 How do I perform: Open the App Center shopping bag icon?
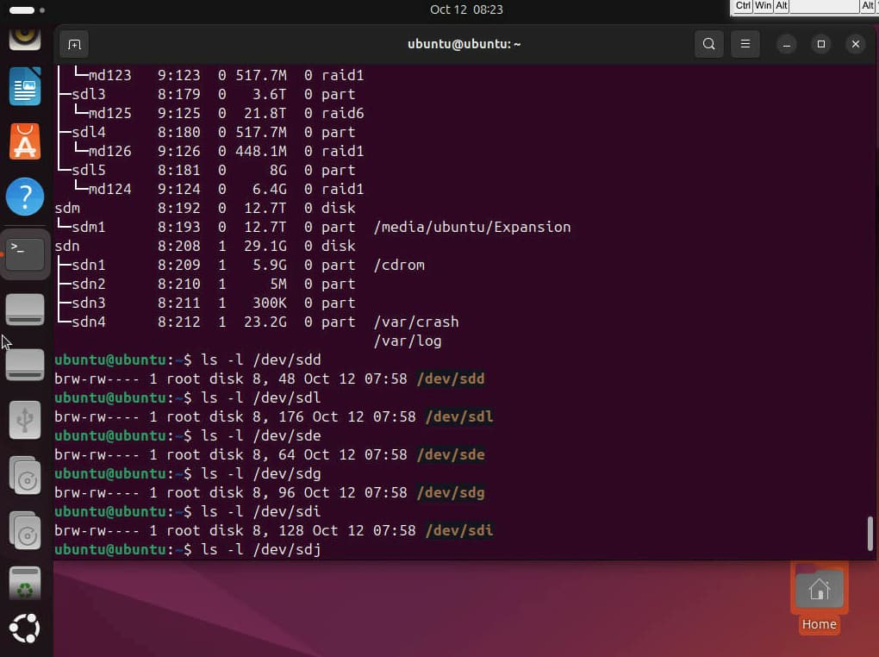tap(25, 141)
